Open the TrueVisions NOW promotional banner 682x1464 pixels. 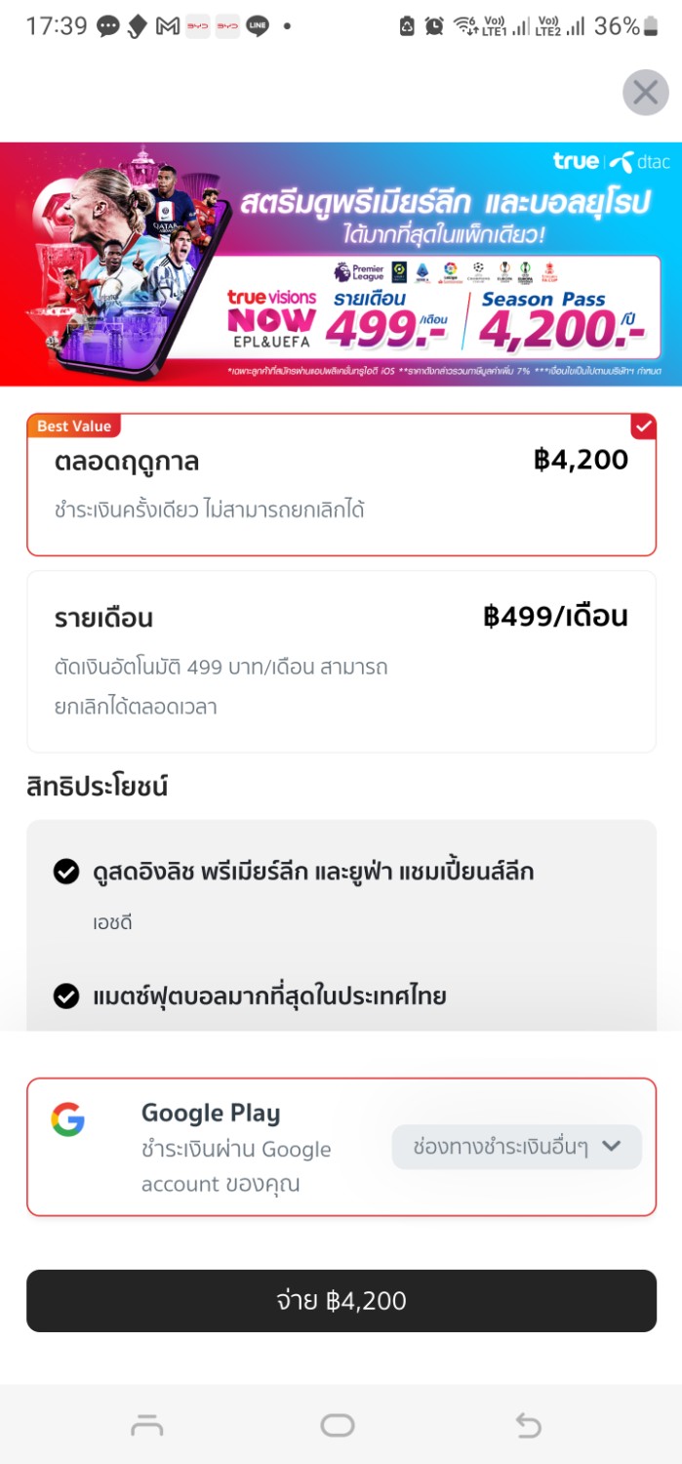[341, 264]
